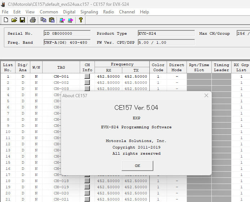Click the Open file folder icon

point(14,20)
